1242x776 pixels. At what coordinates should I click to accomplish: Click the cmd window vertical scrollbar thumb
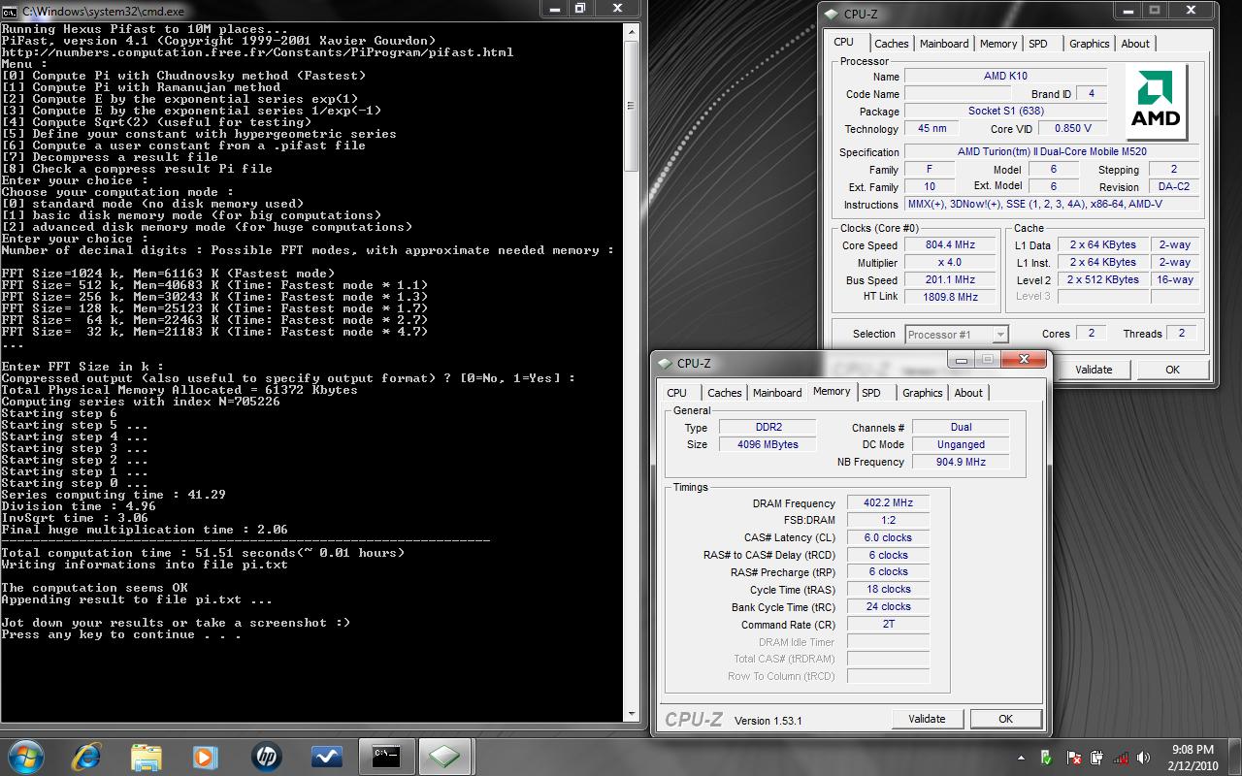(x=630, y=107)
